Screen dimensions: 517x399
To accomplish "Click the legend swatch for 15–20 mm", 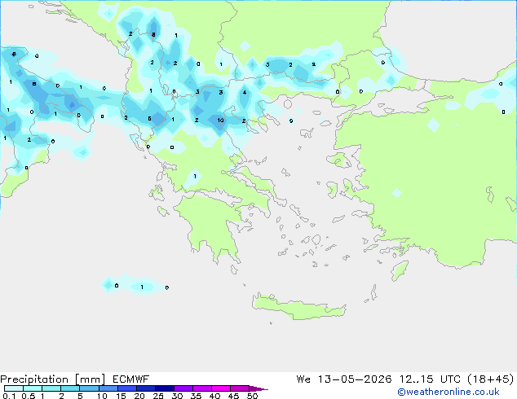I will coord(126,388).
